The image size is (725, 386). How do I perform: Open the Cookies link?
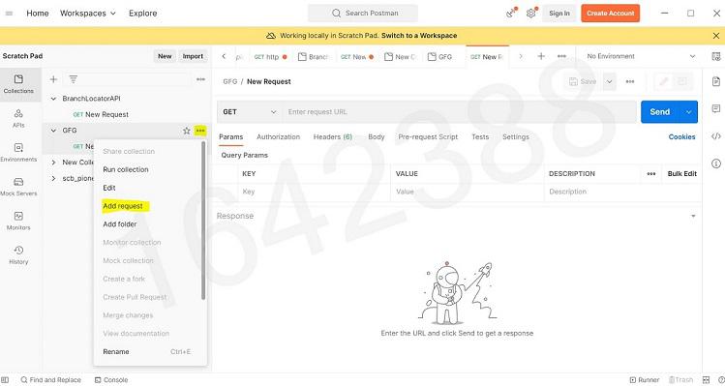point(681,136)
